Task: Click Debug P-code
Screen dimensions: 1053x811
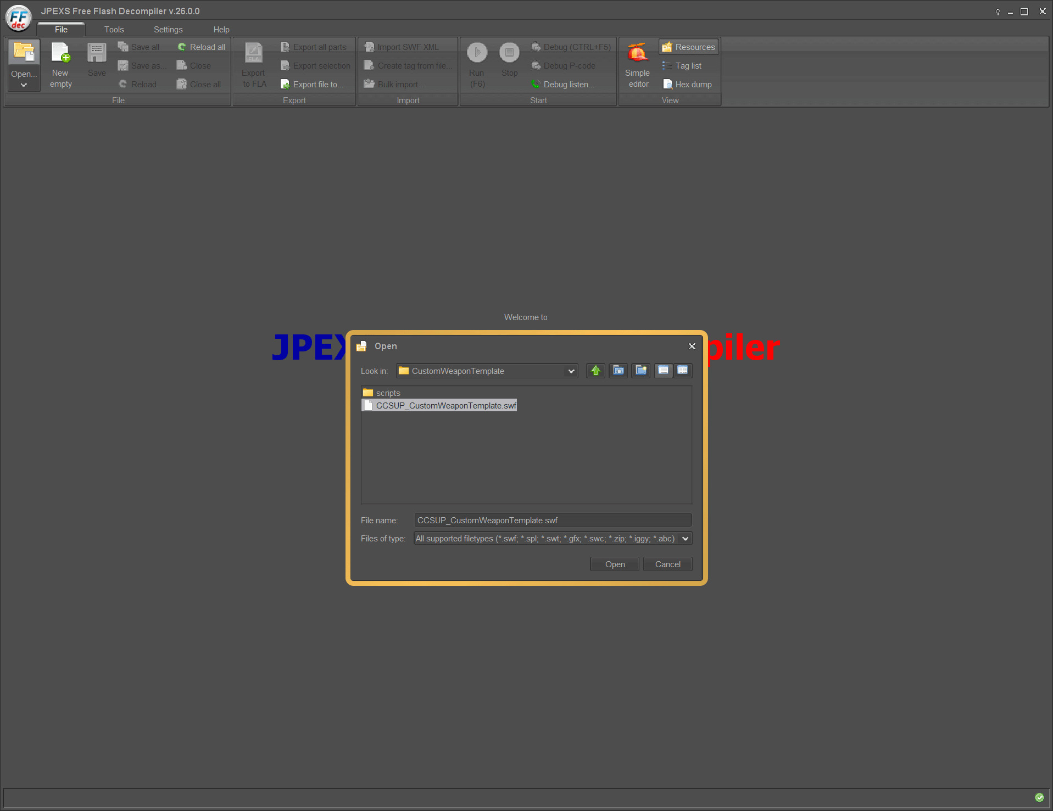Action: click(564, 66)
